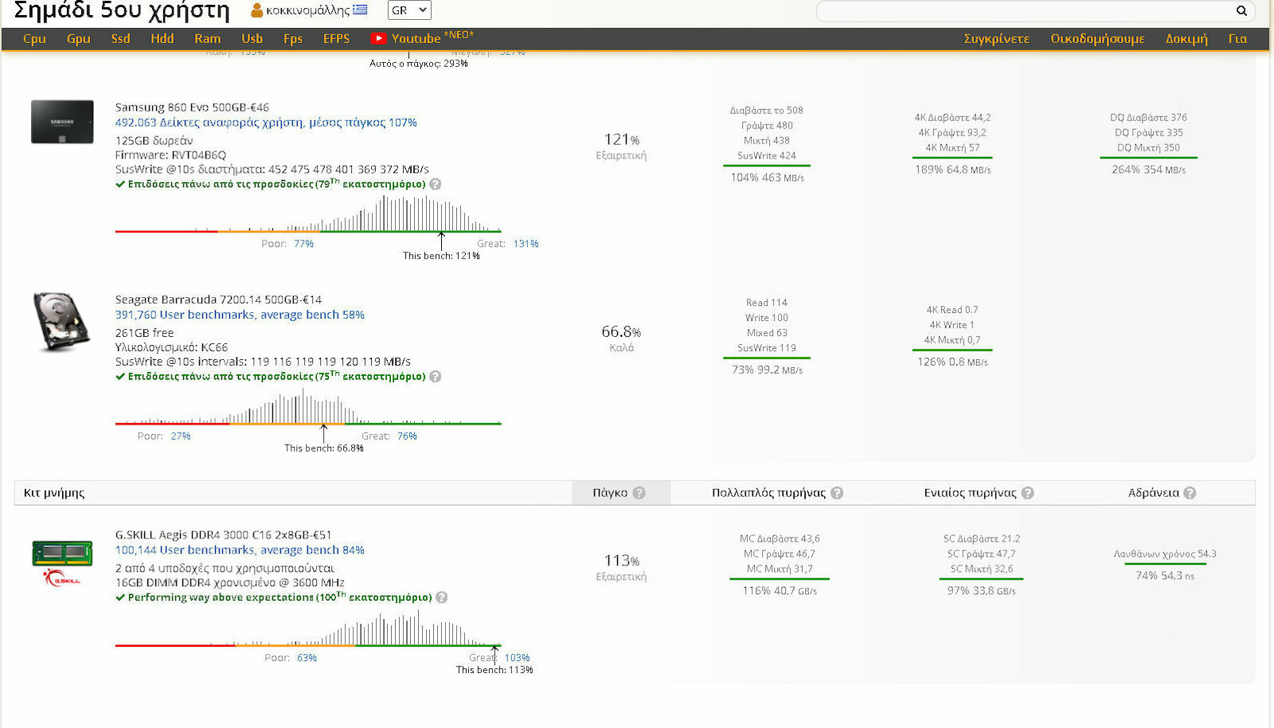Open the Youtube link in navigation
Image resolution: width=1274 pixels, height=728 pixels.
(x=416, y=38)
